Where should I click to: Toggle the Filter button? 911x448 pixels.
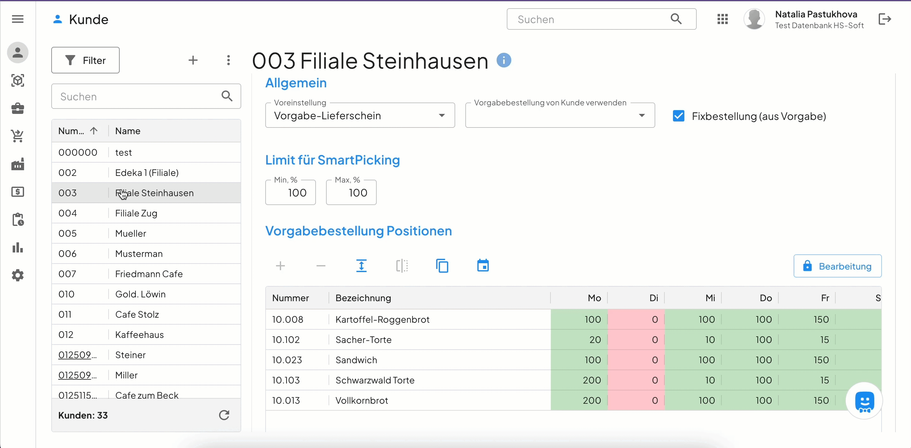[85, 60]
